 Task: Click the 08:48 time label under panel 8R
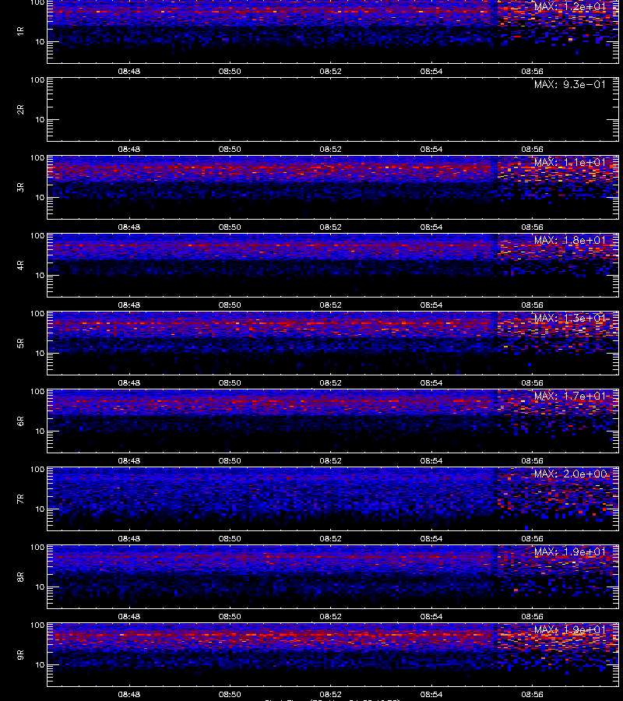point(129,617)
